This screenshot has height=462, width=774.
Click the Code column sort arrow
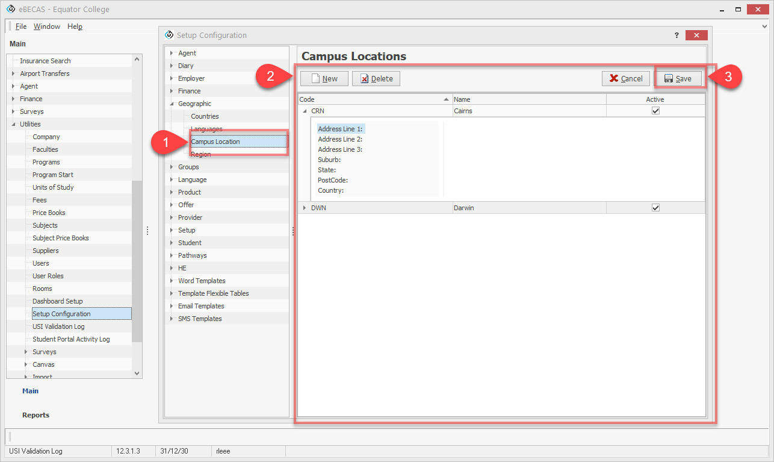click(446, 99)
